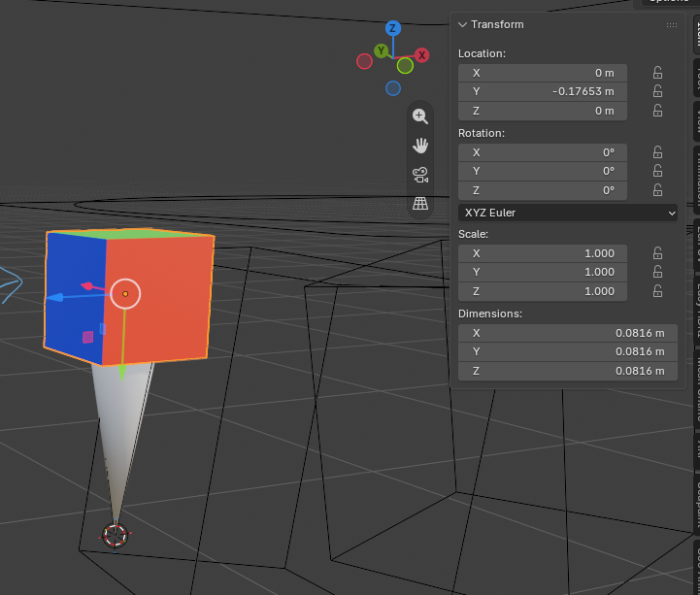This screenshot has width=700, height=595.
Task: Click the red X axis gizmo ball
Action: [421, 55]
